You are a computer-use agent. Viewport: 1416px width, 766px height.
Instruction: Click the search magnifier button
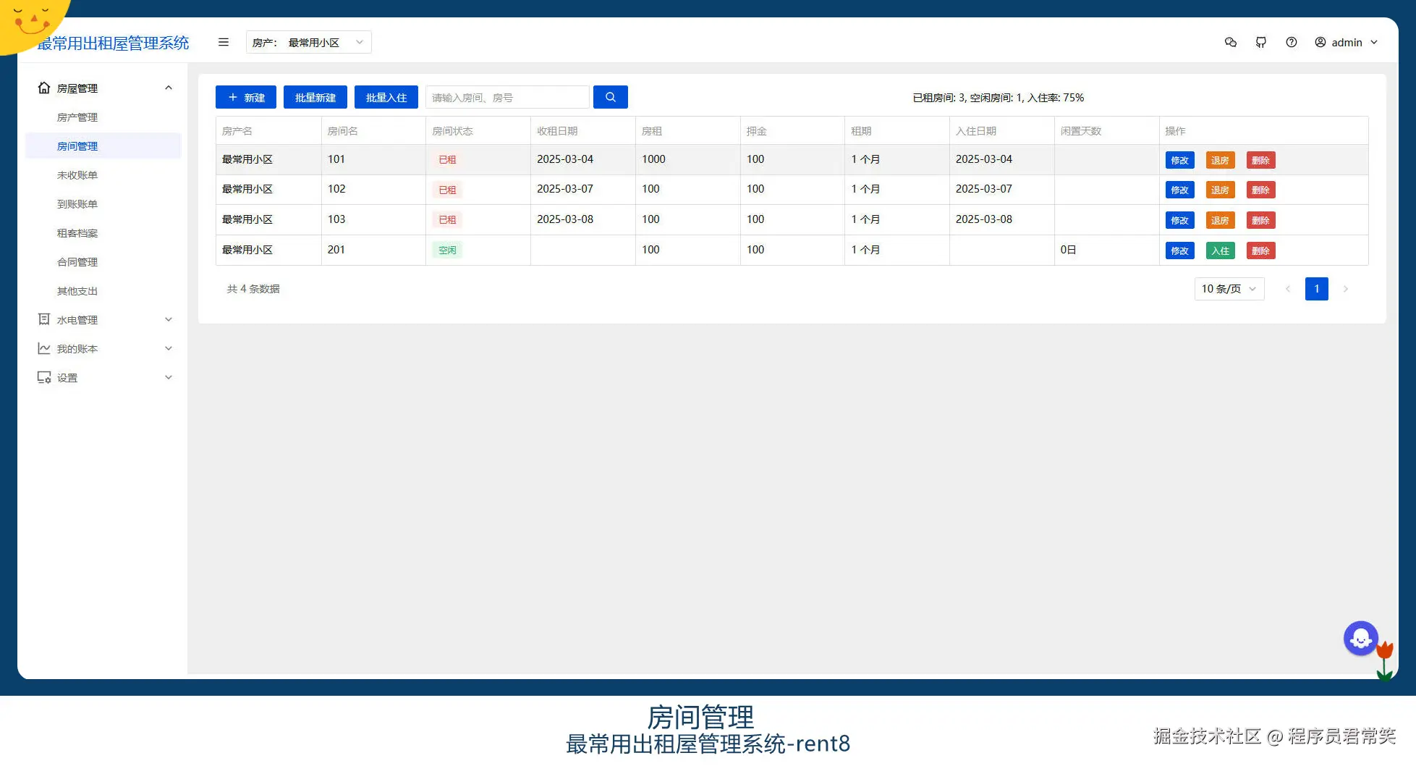610,96
